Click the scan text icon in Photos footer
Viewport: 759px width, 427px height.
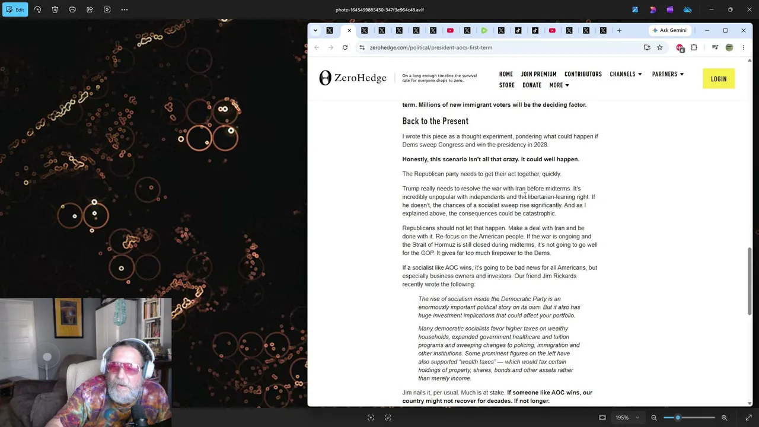pos(388,418)
